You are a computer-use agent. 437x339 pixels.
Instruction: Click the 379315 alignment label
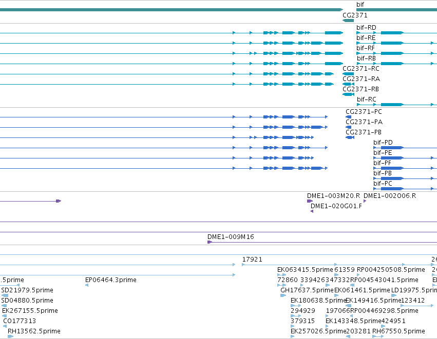click(x=302, y=321)
